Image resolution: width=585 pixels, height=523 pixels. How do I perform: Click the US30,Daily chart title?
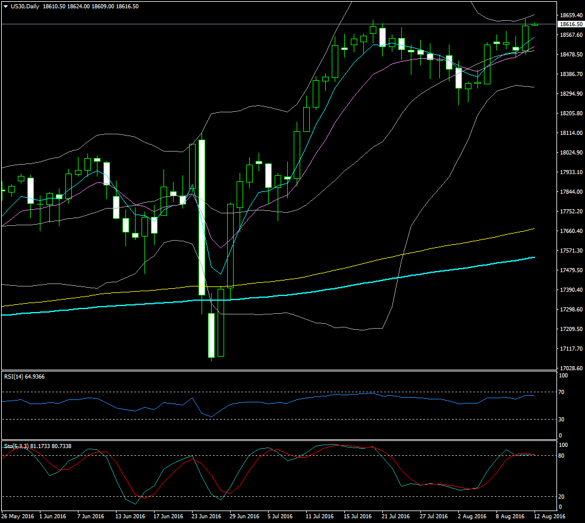tap(25, 7)
